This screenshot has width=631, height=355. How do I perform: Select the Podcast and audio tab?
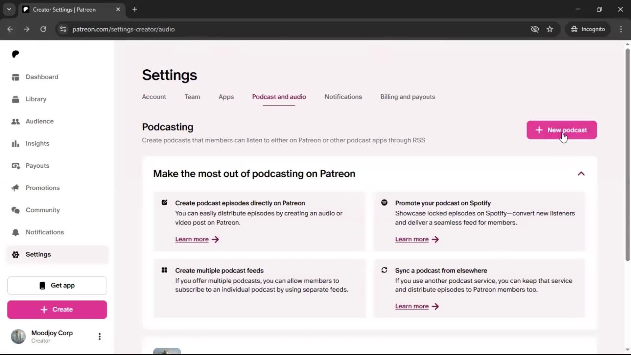[279, 97]
